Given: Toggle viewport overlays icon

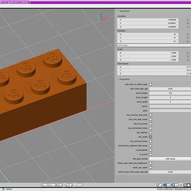Looking at the screenshot, I should (x=173, y=185).
